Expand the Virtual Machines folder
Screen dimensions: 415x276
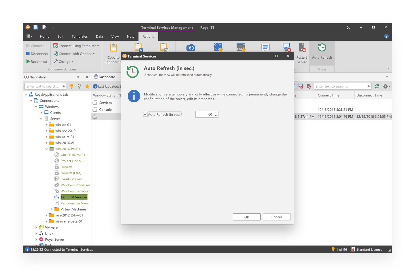click(x=52, y=209)
